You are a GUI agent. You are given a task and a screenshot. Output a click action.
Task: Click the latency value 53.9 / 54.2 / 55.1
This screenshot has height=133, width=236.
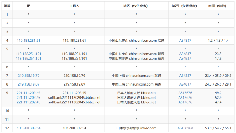click(x=218, y=128)
